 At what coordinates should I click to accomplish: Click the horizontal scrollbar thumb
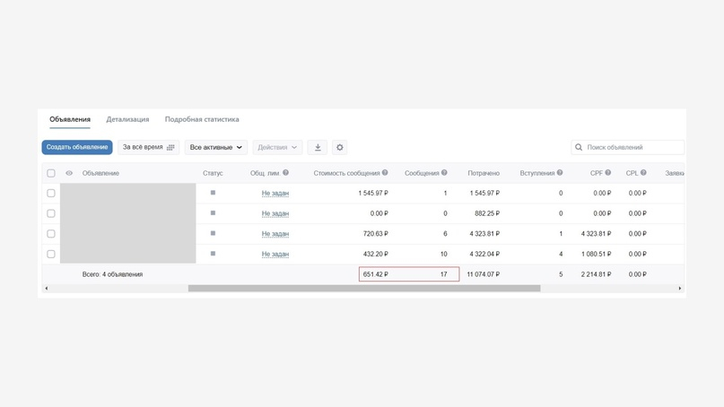coord(364,289)
